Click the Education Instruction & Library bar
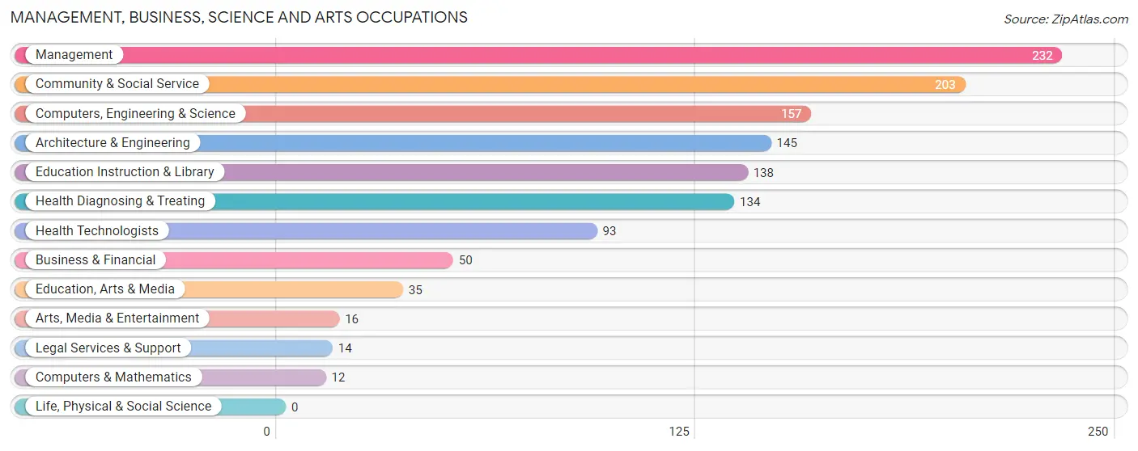Viewport: 1138px width, 451px height. coord(381,172)
